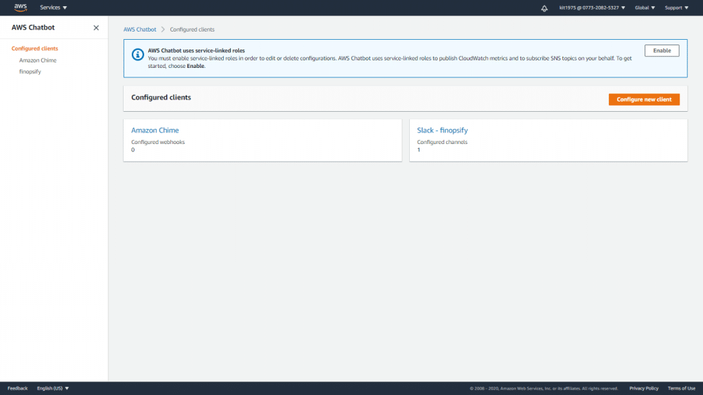Image resolution: width=703 pixels, height=395 pixels.
Task: Go to AWS Chatbot breadcrumb link
Action: tap(140, 29)
